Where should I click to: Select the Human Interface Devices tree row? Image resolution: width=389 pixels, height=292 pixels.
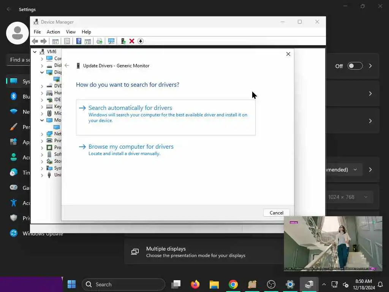(54, 93)
